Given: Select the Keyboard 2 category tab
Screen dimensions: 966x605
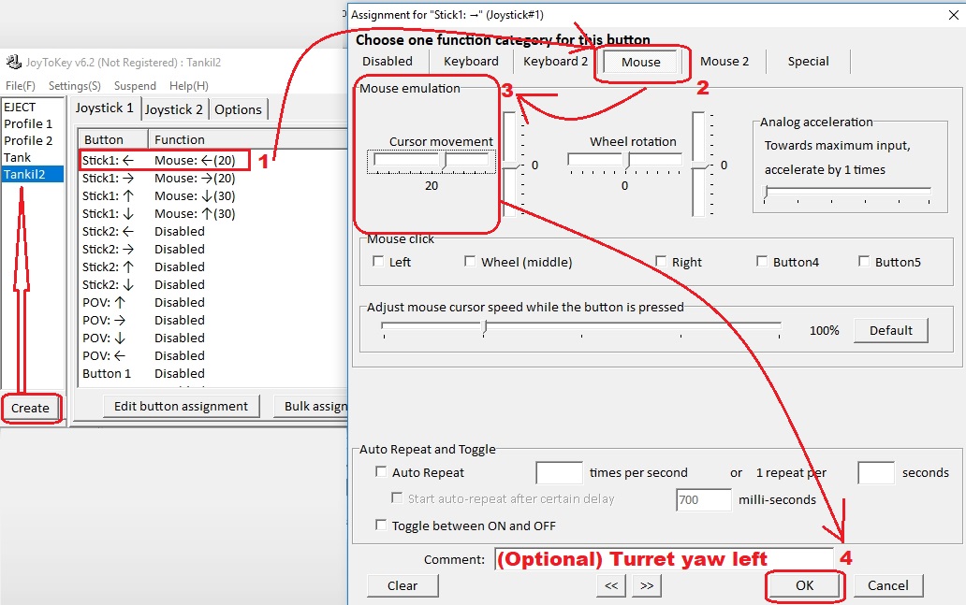Looking at the screenshot, I should [556, 61].
